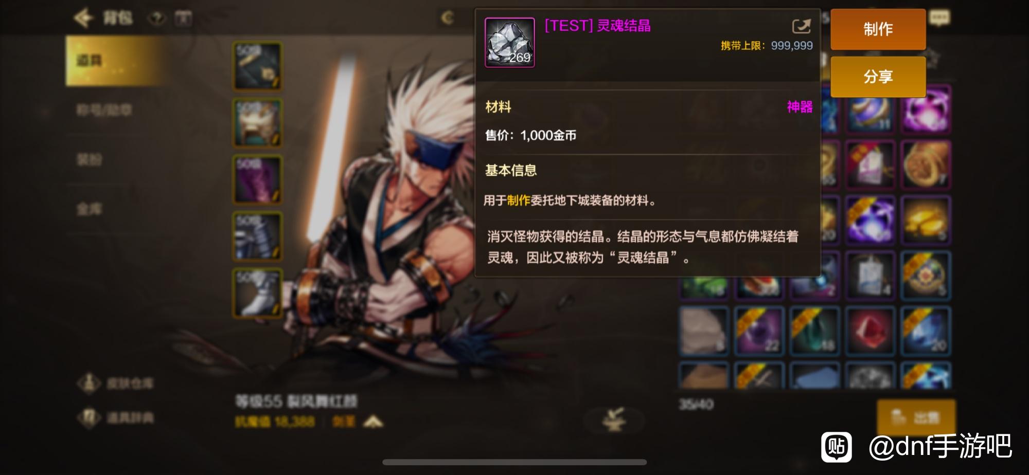Open the chat bubble icon top right
Screen dimensions: 1029x475
tap(939, 19)
